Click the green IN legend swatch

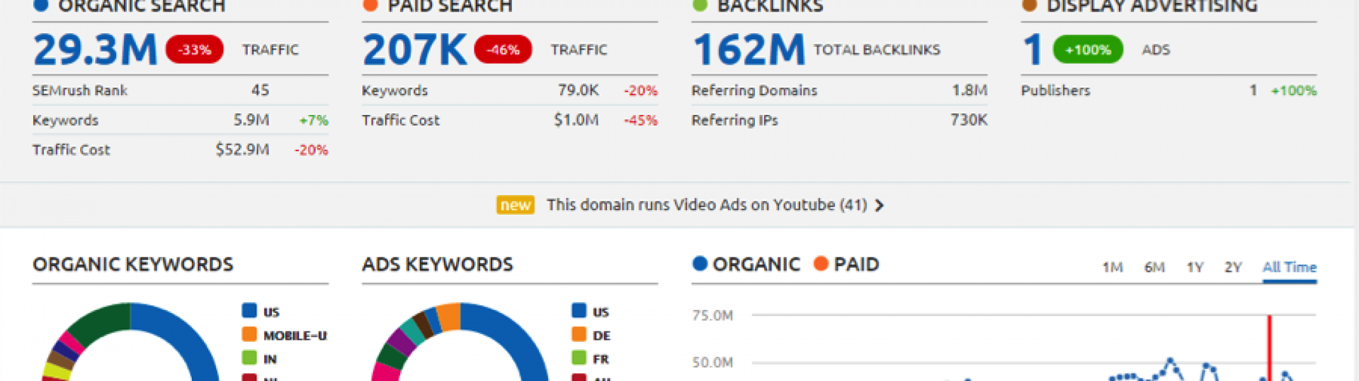250,358
